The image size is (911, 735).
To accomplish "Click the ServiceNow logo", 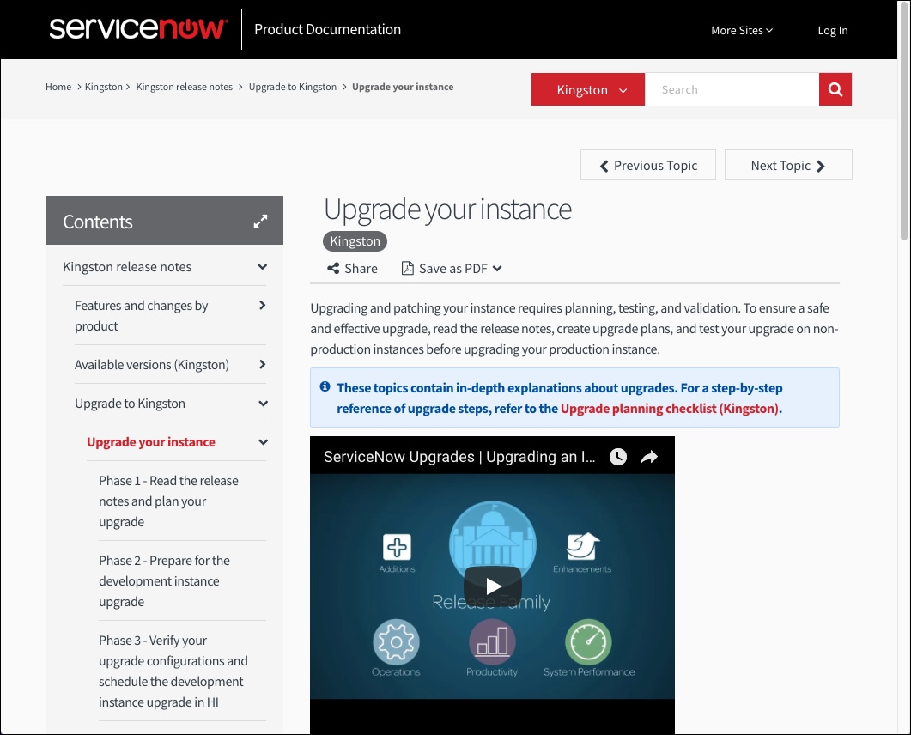I will (x=138, y=29).
